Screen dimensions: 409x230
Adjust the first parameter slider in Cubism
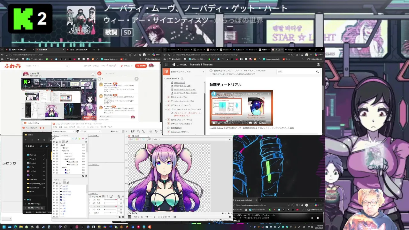coord(110,200)
